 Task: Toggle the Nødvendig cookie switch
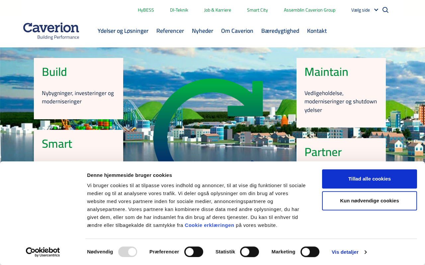[127, 252]
